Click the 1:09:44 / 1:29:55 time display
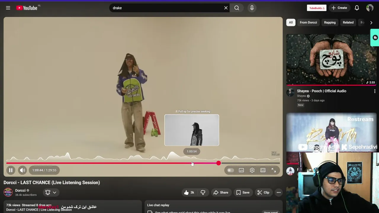 [44, 170]
